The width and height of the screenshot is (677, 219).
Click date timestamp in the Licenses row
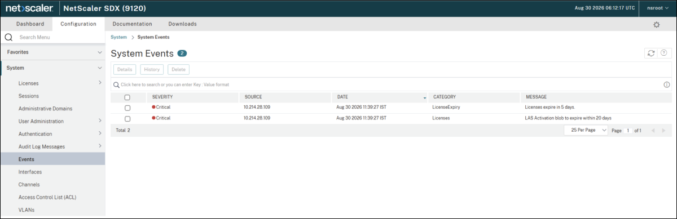[x=361, y=118]
